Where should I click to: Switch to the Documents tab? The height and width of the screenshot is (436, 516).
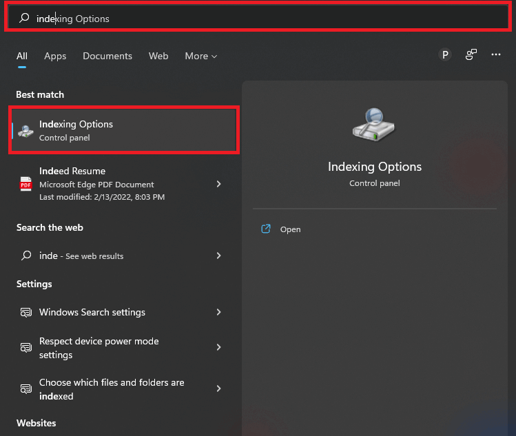pos(107,56)
